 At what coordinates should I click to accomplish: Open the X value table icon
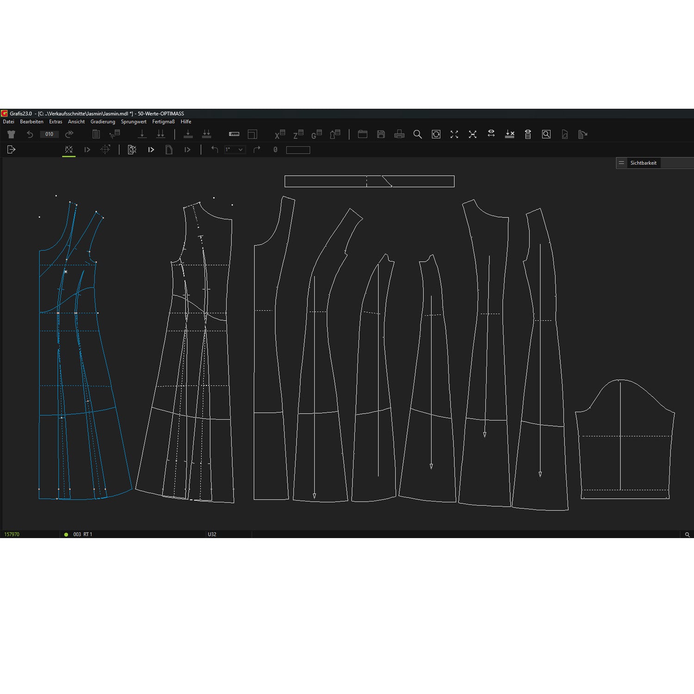coord(279,134)
